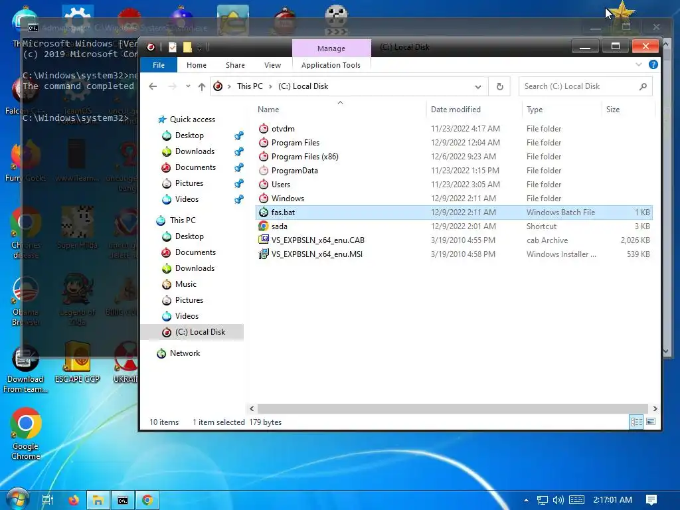Switch to Details view layout

(x=637, y=422)
